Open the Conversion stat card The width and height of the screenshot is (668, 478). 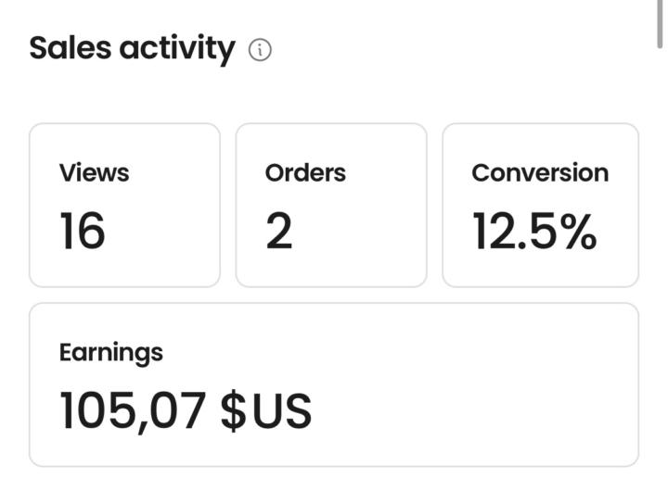[540, 205]
